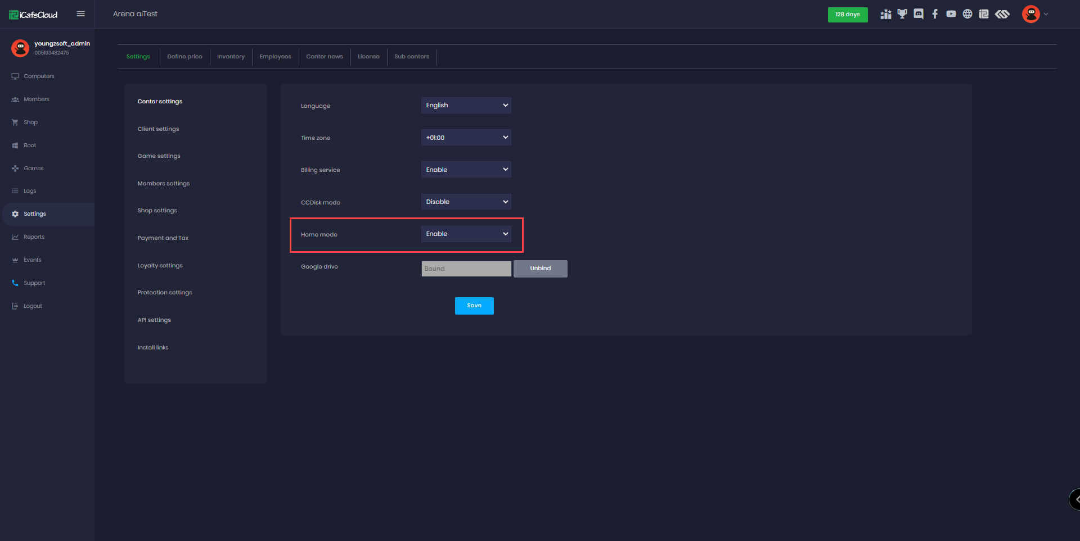Click the leaderboard ranking icon in header
The image size is (1080, 541).
886,14
